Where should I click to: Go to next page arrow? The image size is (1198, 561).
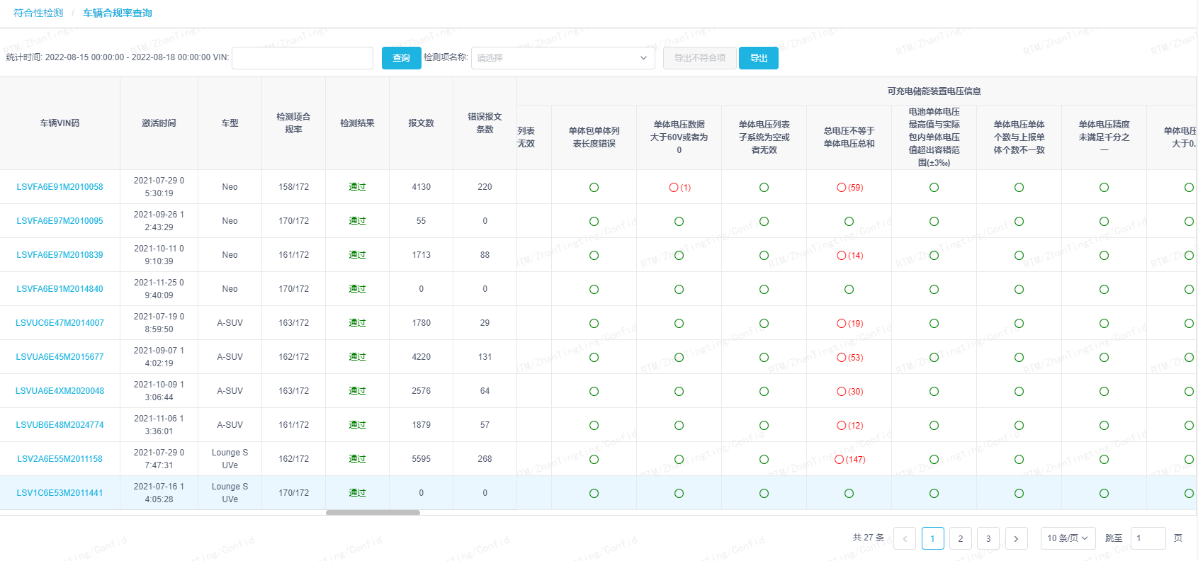click(1016, 538)
